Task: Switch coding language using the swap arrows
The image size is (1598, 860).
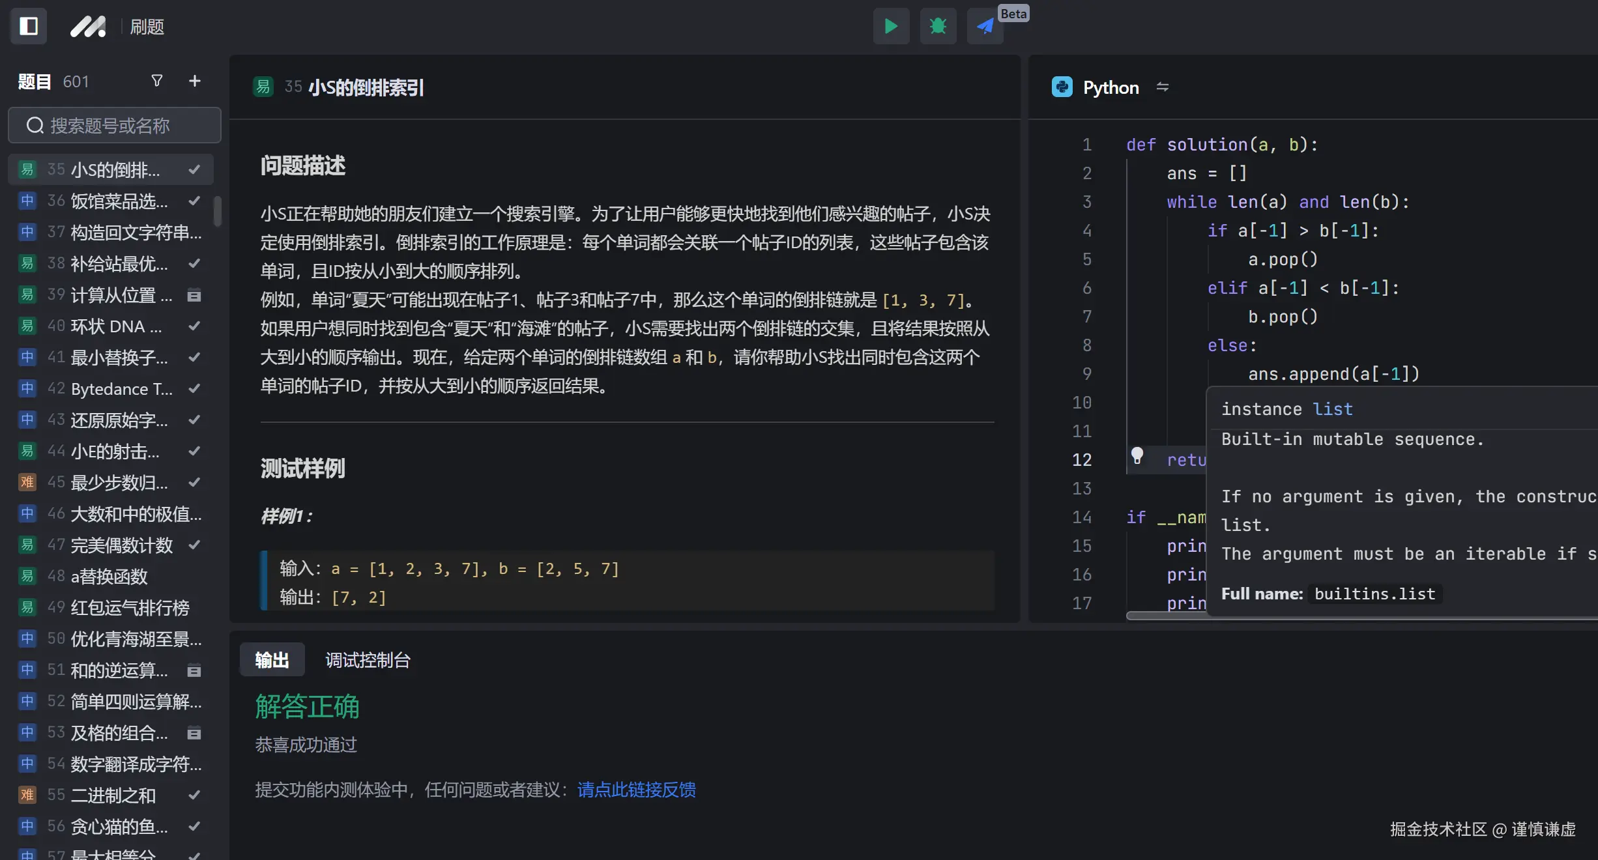Action: (x=1163, y=87)
